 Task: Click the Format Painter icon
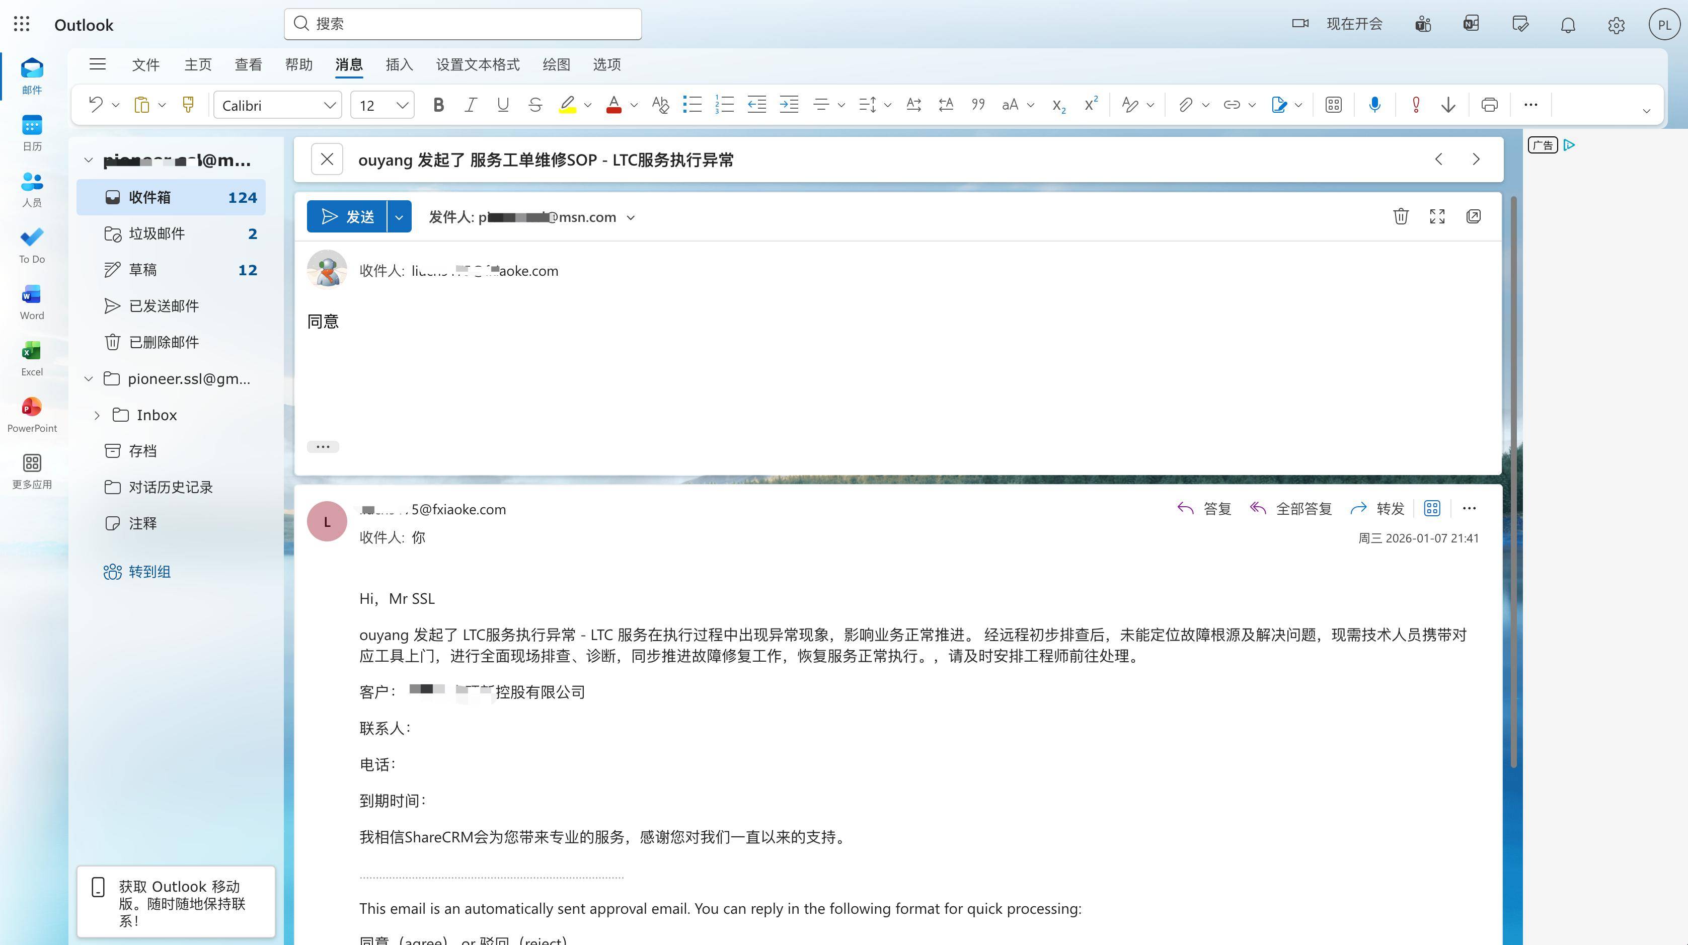point(188,105)
